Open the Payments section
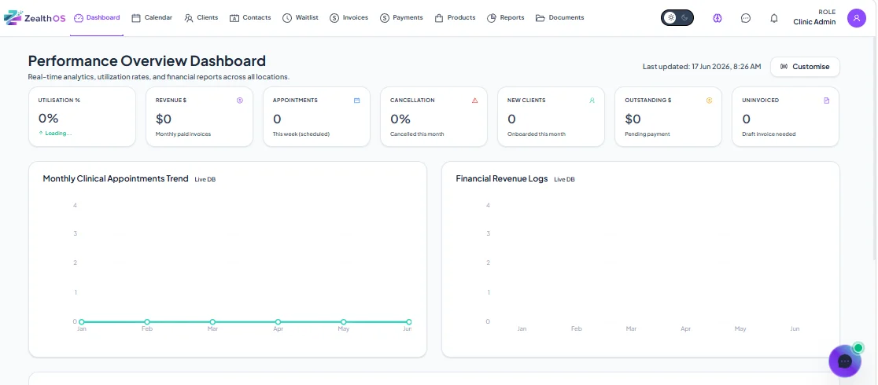Screen dimensions: 878x385 [x=401, y=18]
